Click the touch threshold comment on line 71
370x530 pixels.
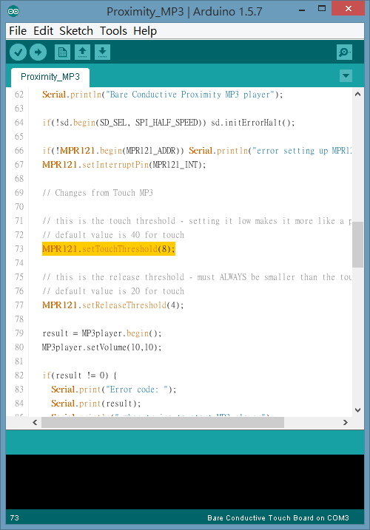[197, 221]
